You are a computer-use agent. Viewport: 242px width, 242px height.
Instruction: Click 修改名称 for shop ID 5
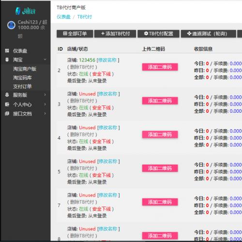108,161
